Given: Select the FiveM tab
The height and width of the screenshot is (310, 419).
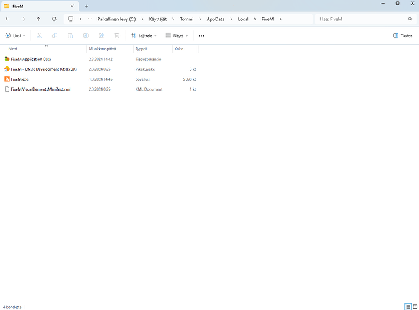Looking at the screenshot, I should 40,6.
